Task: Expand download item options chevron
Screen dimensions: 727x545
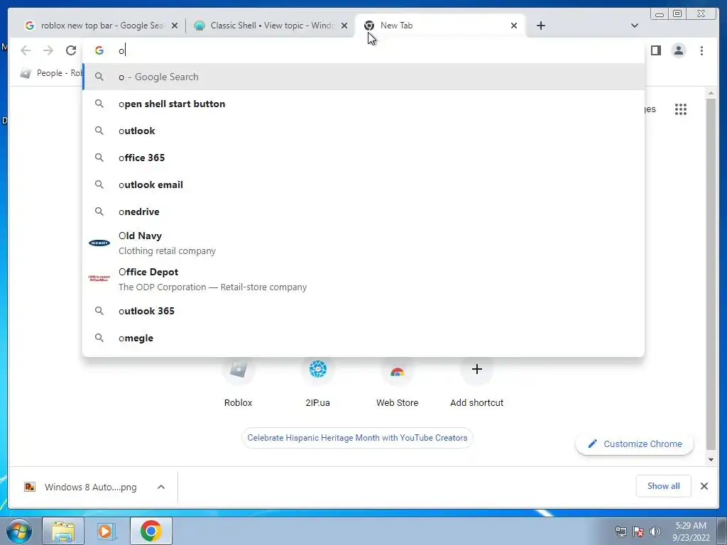Action: click(161, 487)
